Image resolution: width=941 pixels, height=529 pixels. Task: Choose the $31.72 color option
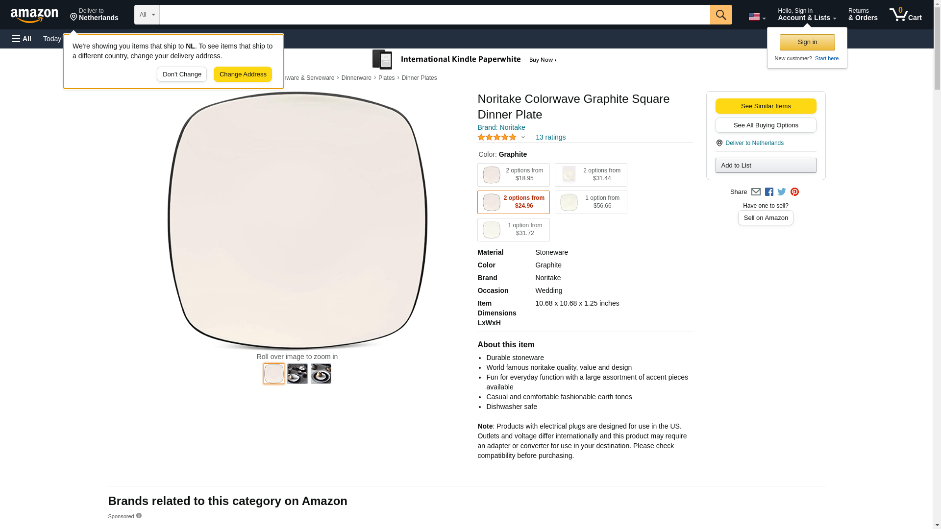click(513, 230)
